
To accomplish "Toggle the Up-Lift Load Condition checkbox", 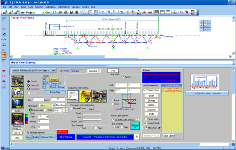I will point(112,120).
